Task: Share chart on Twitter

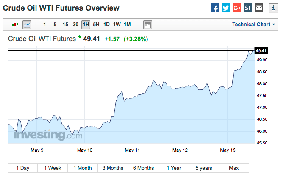Action: [x=226, y=8]
